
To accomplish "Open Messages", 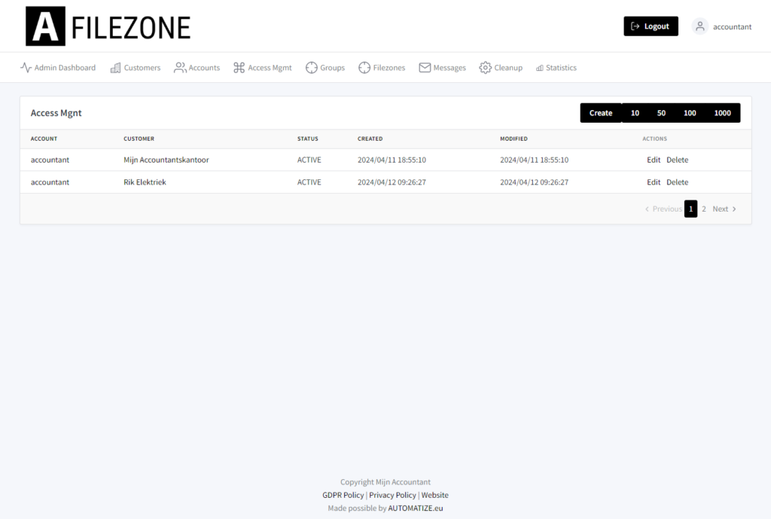I will point(443,67).
